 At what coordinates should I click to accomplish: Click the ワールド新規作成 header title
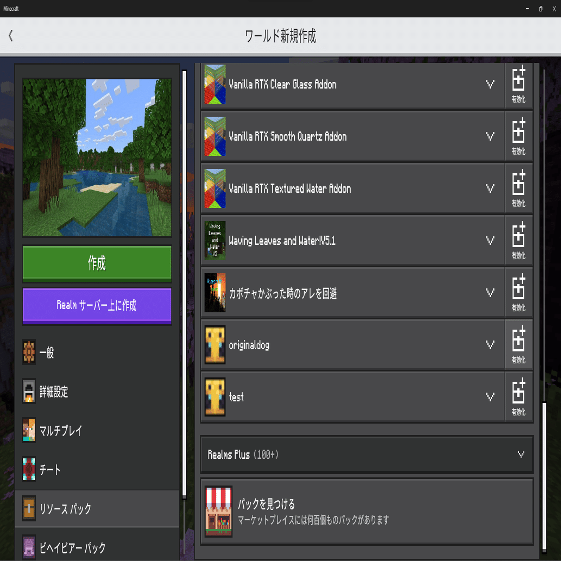280,36
